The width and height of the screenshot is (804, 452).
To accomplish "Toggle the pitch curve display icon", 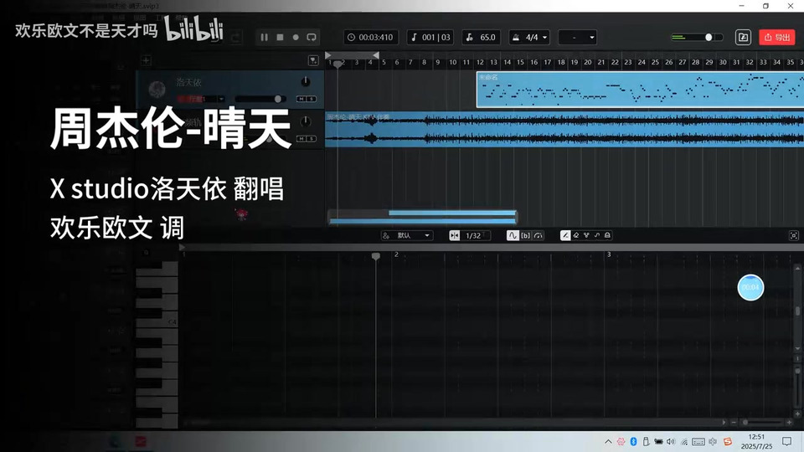I will pyautogui.click(x=513, y=235).
